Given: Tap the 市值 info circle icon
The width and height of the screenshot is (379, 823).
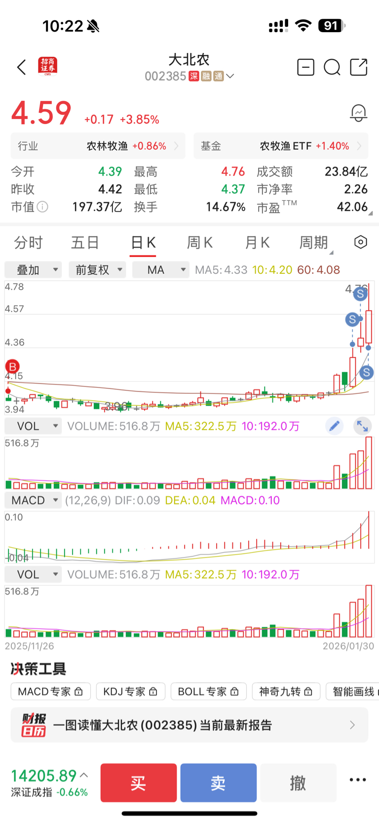Looking at the screenshot, I should click(43, 207).
